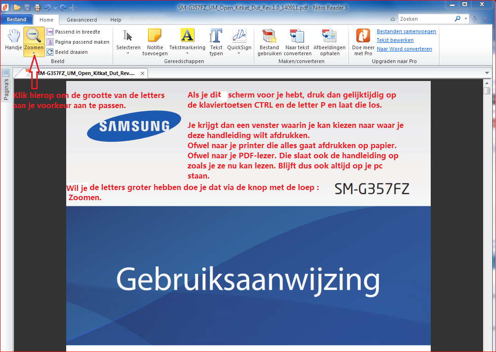Switch to the Geavanceerd ribbon tab

pos(82,20)
